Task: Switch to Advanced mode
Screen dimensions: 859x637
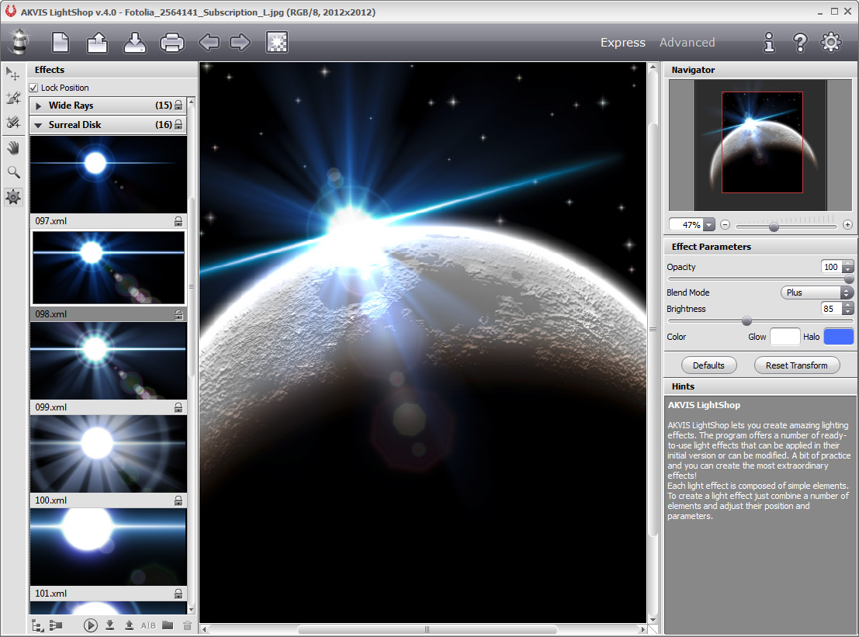Action: click(x=687, y=42)
